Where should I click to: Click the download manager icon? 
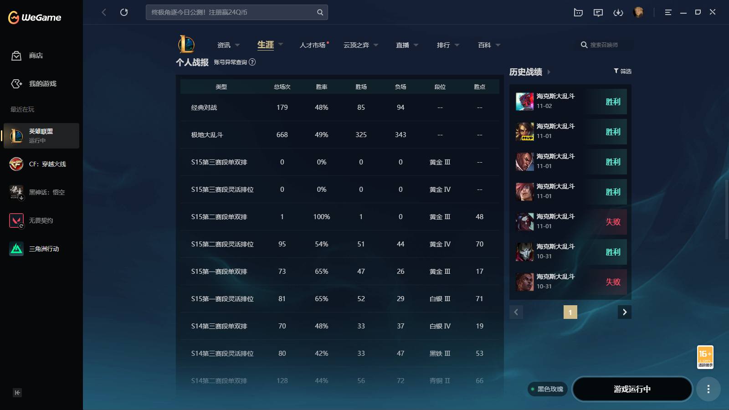tap(618, 12)
